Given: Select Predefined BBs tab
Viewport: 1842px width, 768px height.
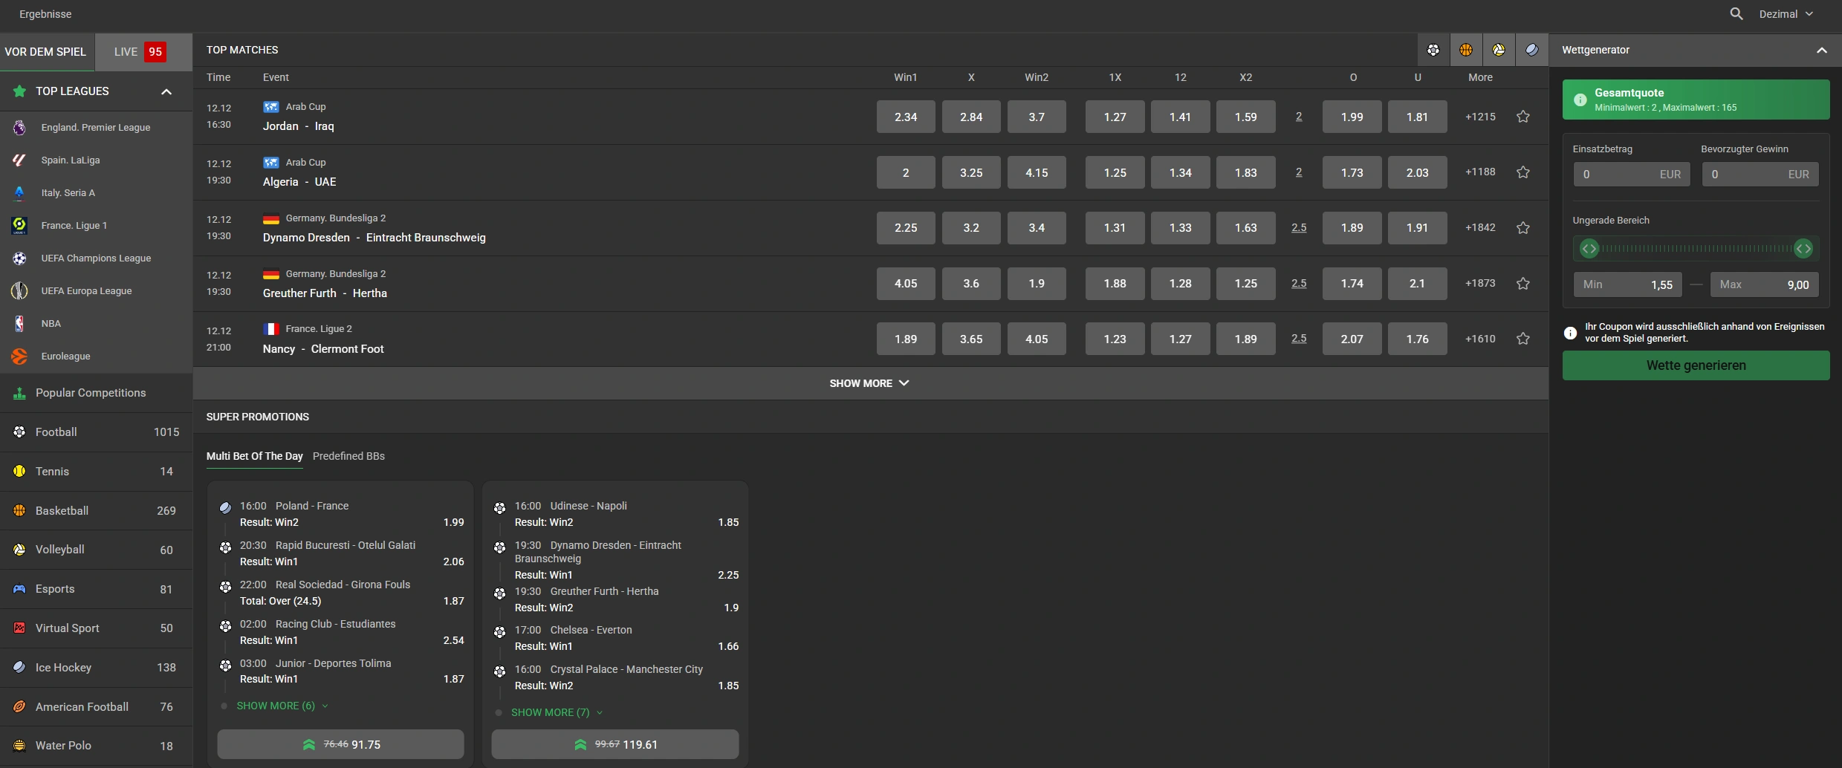Looking at the screenshot, I should [x=348, y=456].
